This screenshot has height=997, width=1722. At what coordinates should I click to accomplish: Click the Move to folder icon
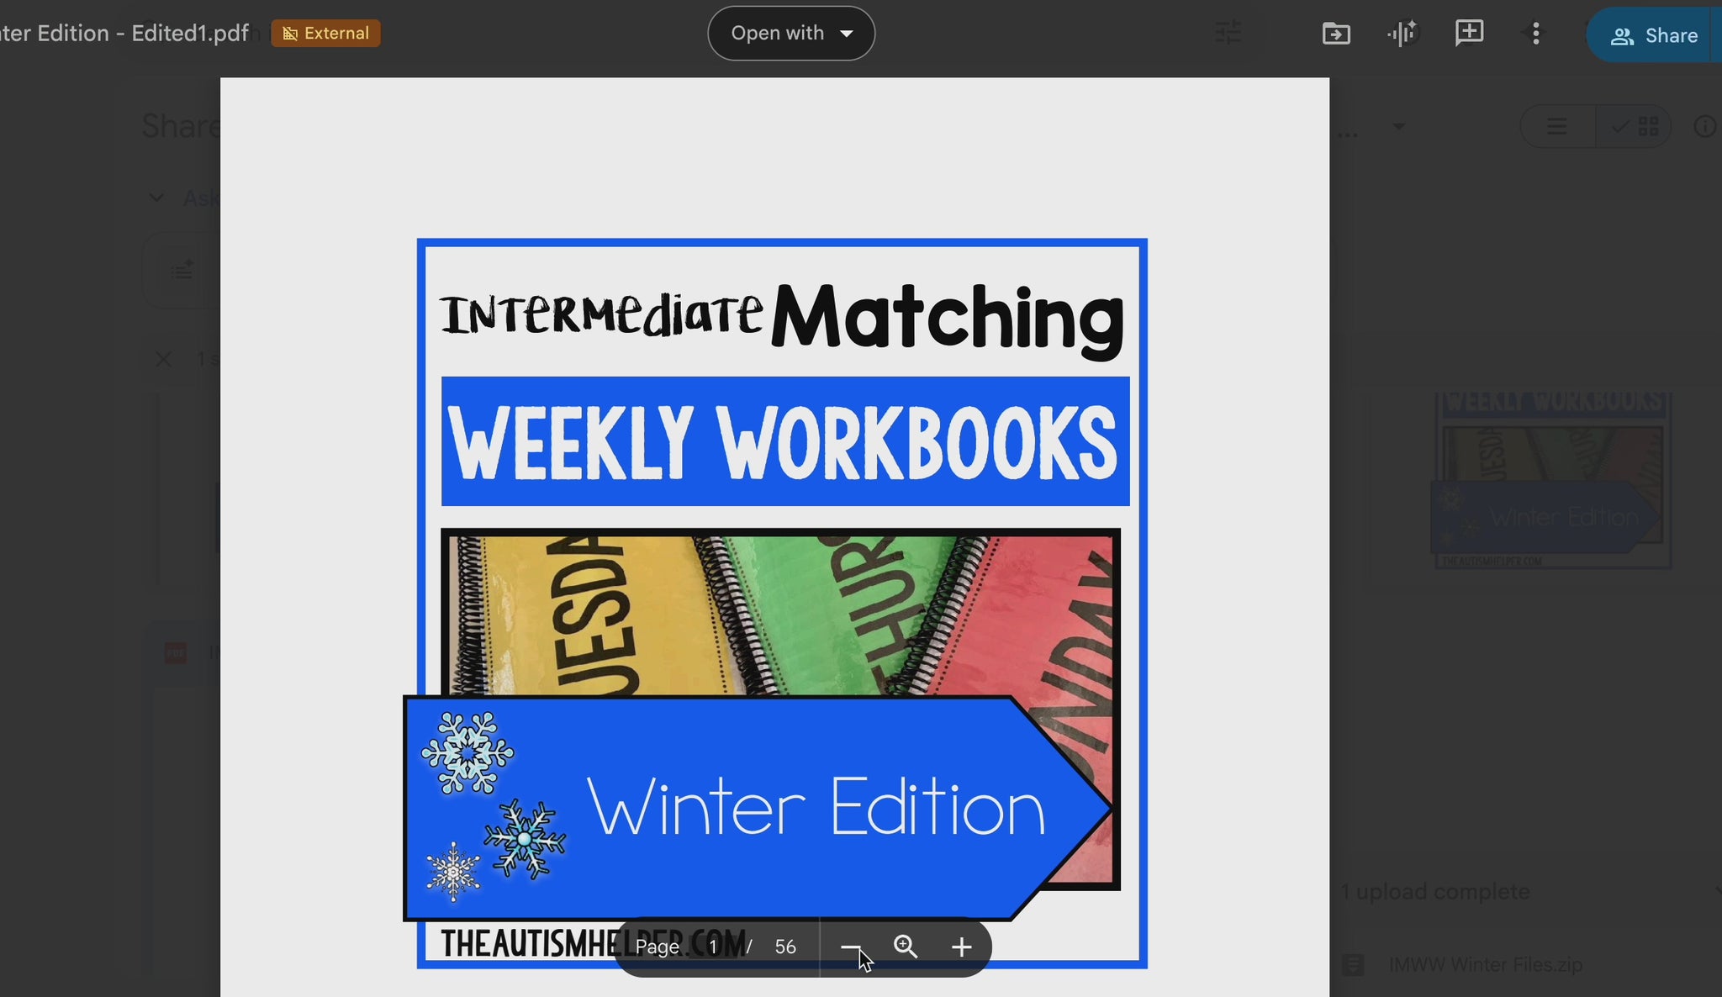coord(1336,34)
